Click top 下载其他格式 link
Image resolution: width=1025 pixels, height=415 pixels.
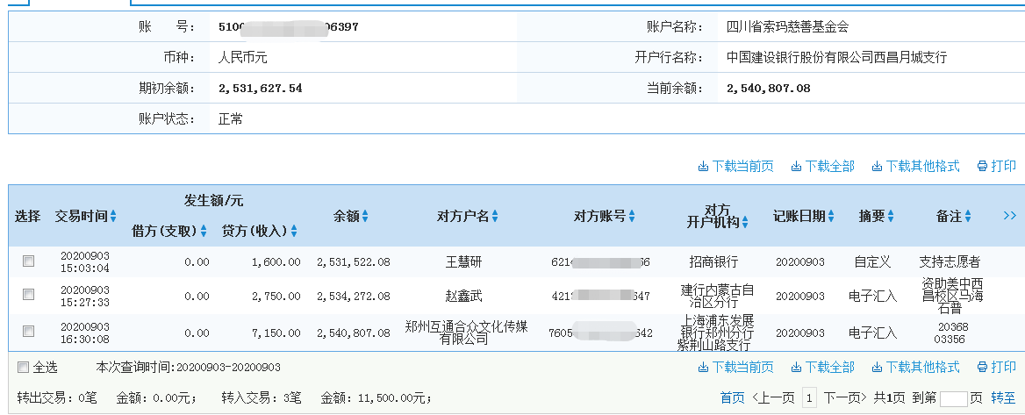[915, 166]
